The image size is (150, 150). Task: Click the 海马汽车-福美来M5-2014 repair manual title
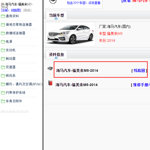77,85
